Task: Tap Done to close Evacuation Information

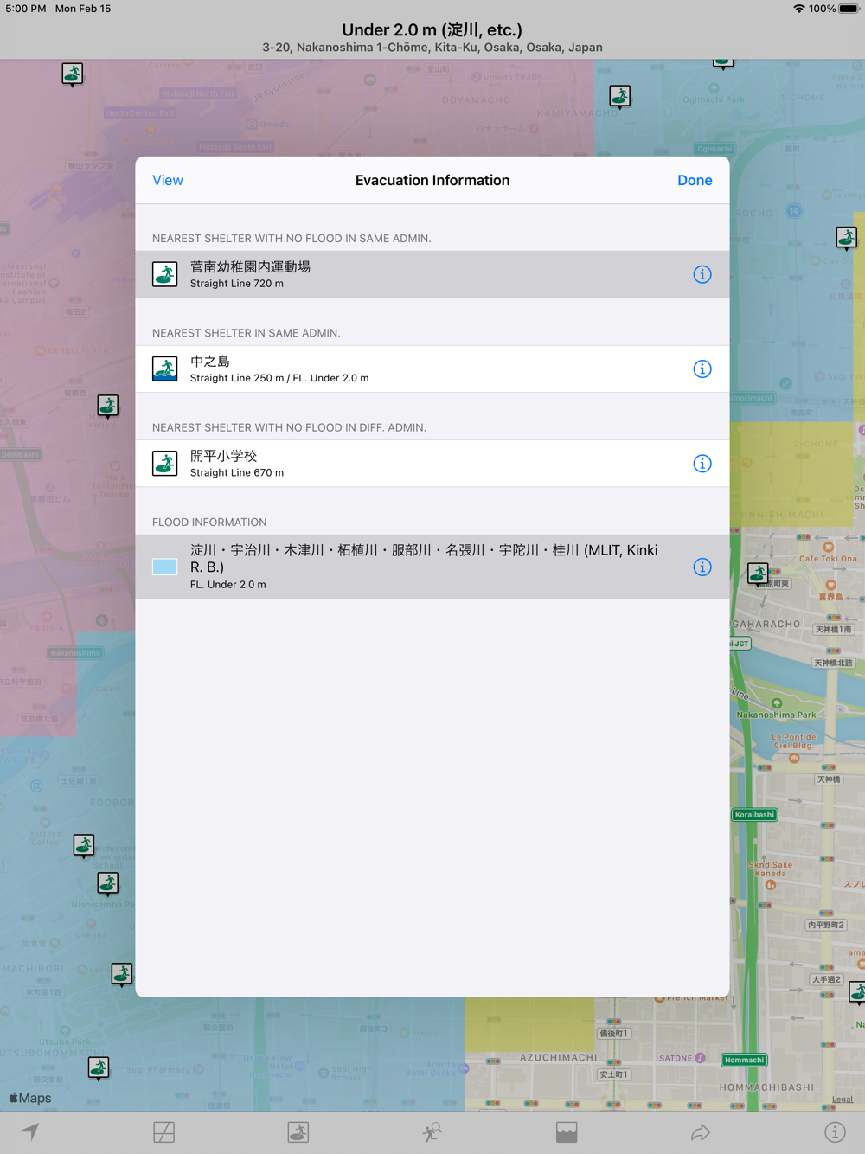Action: coord(695,180)
